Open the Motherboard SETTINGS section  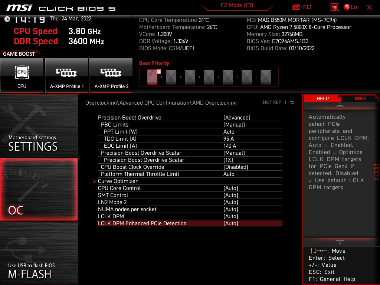[x=39, y=125]
